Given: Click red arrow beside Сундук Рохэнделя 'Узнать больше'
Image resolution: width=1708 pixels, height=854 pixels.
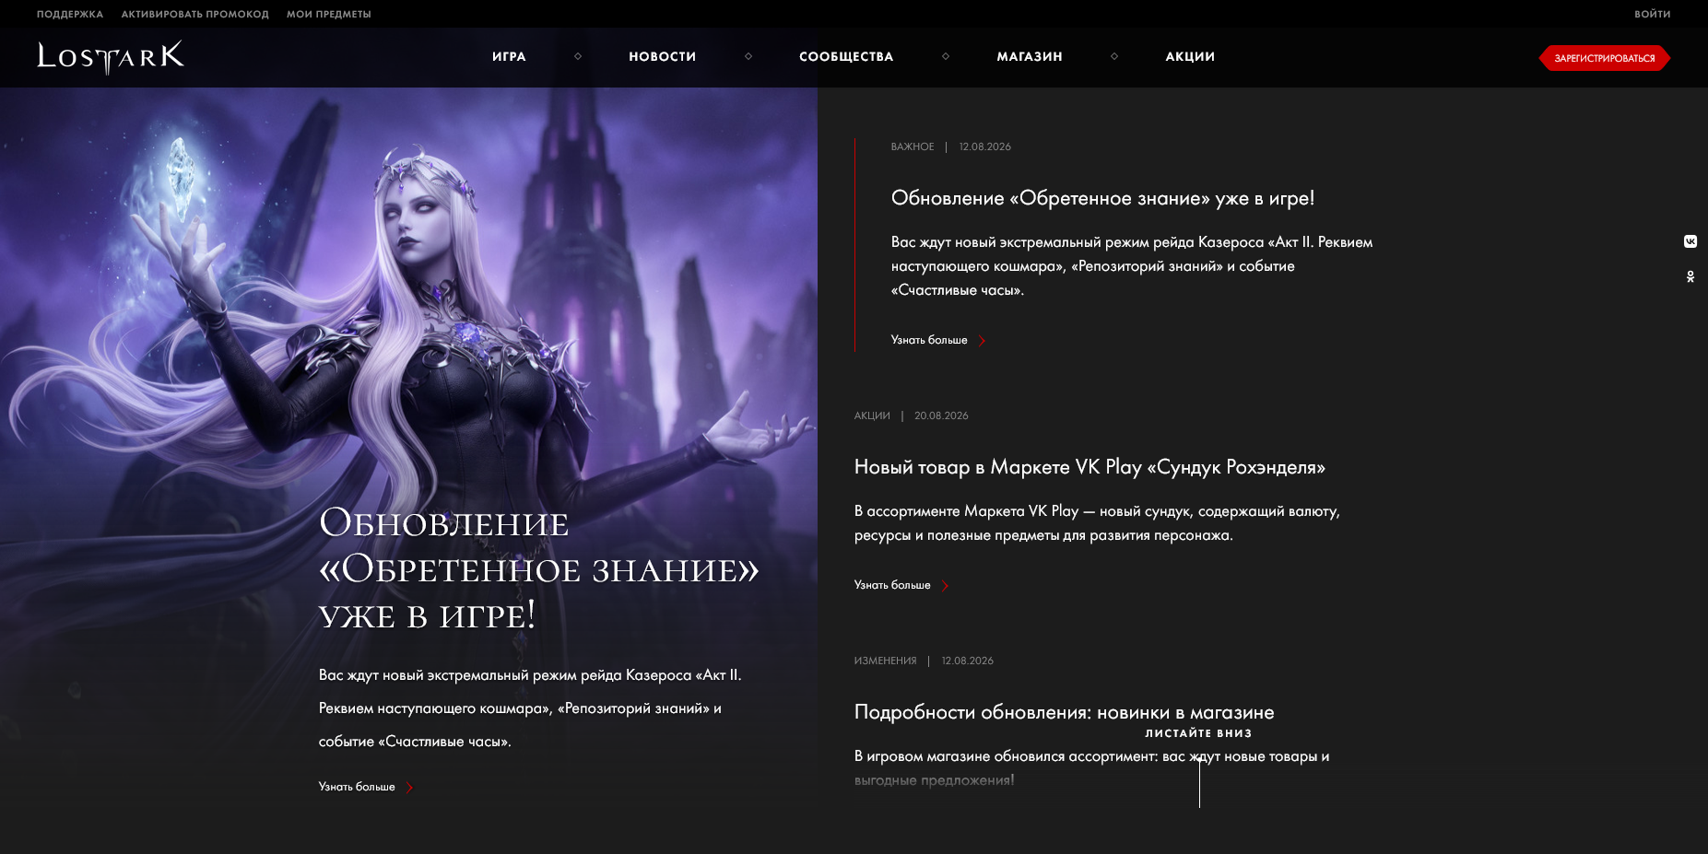Looking at the screenshot, I should click(945, 585).
